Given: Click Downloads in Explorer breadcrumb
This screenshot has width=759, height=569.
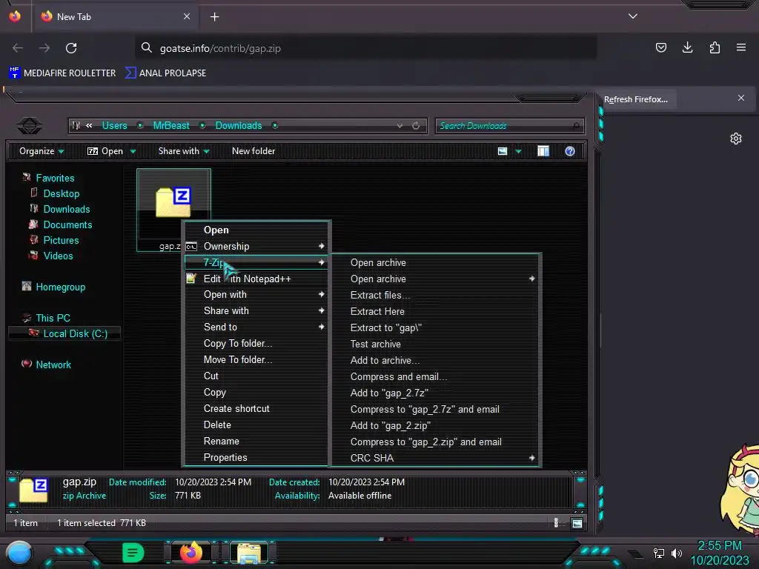Looking at the screenshot, I should tap(239, 126).
